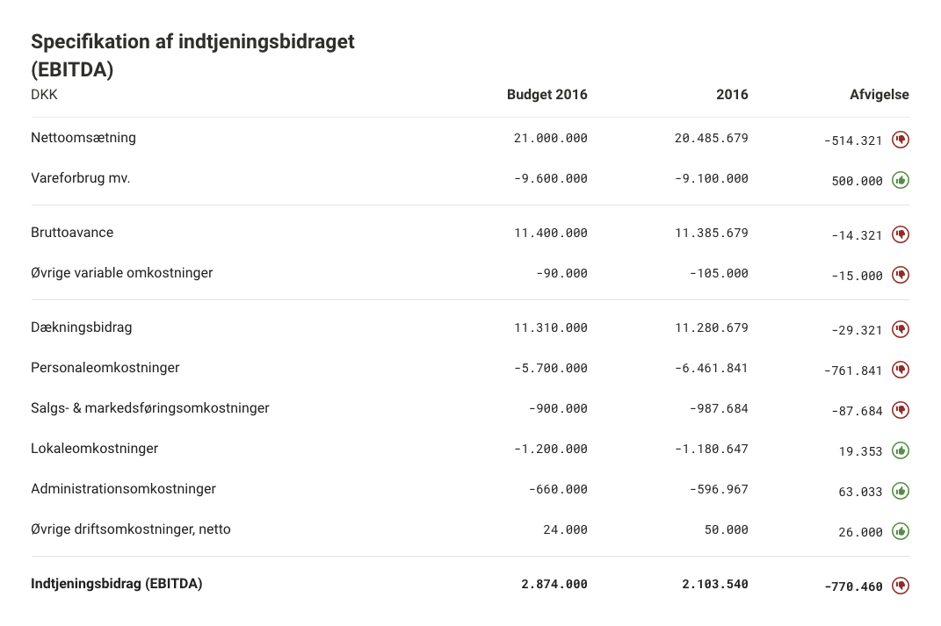This screenshot has width=941, height=626.
Task: Click deviation value -29.321
Action: tap(857, 330)
